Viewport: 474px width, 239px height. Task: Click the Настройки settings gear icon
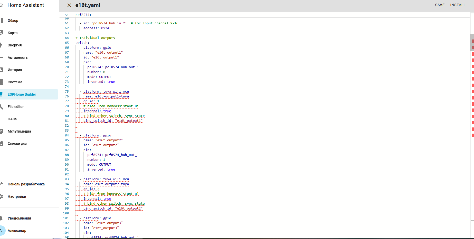(x=2, y=196)
